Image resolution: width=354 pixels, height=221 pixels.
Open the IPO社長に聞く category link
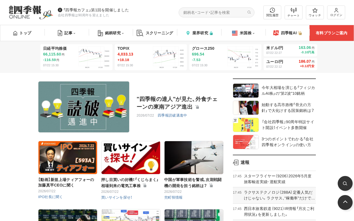tap(50, 197)
